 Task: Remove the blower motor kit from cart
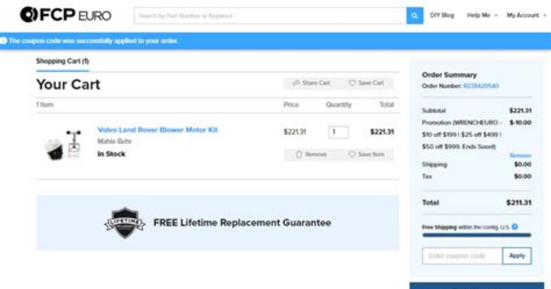click(x=311, y=155)
